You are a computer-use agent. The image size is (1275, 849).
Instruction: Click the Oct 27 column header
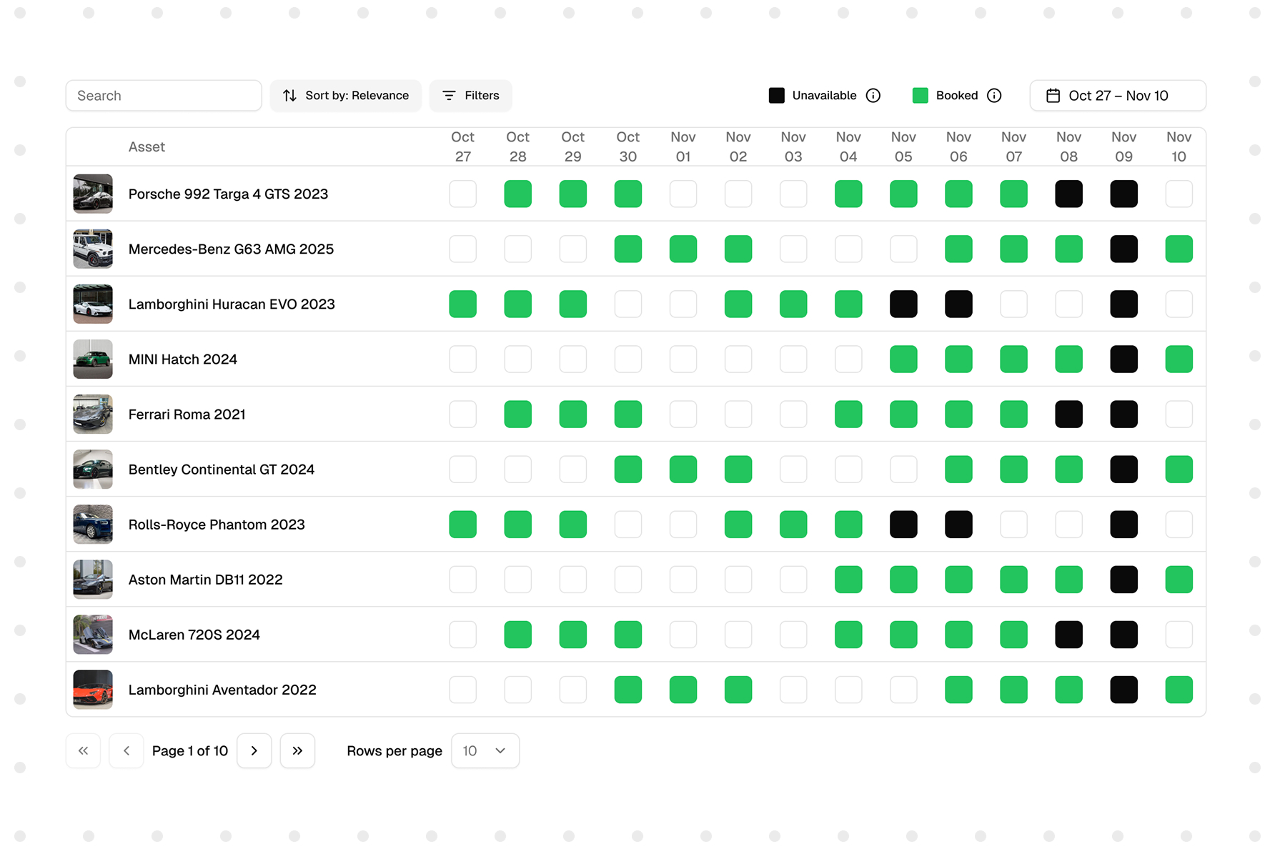[463, 147]
